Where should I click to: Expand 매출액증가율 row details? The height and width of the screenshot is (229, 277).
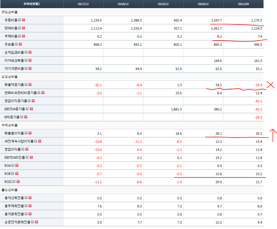coord(30,85)
